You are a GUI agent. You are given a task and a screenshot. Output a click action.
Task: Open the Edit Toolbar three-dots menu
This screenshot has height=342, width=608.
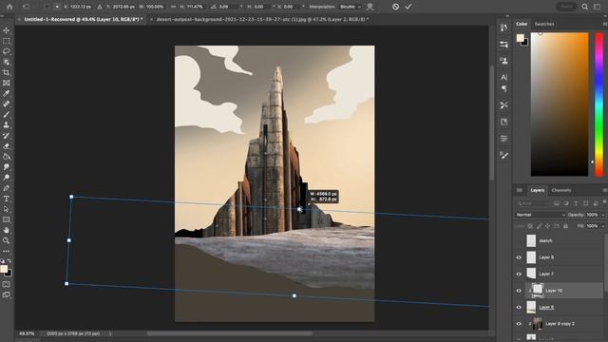tap(7, 251)
